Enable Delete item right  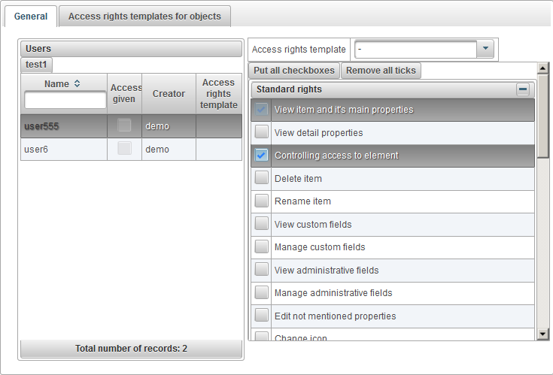click(261, 178)
